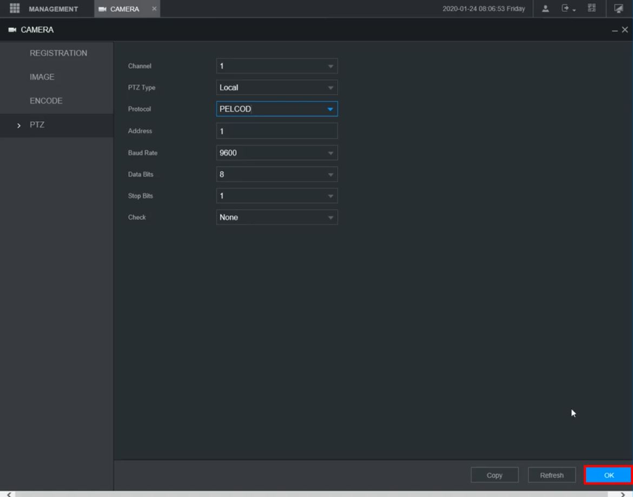Viewport: 633px width, 497px height.
Task: Expand the Data Bits dropdown
Action: pyautogui.click(x=276, y=174)
